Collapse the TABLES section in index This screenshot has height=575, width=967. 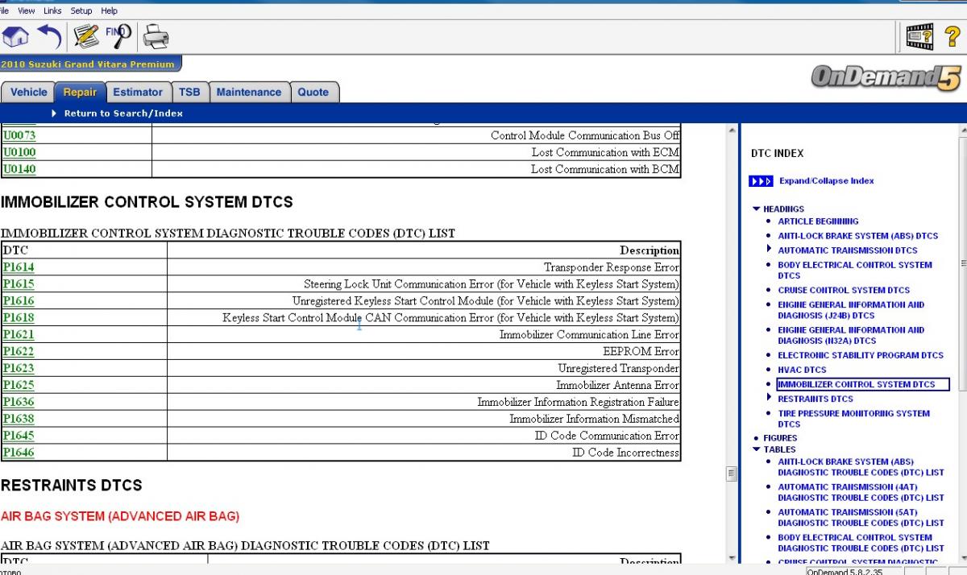[756, 449]
